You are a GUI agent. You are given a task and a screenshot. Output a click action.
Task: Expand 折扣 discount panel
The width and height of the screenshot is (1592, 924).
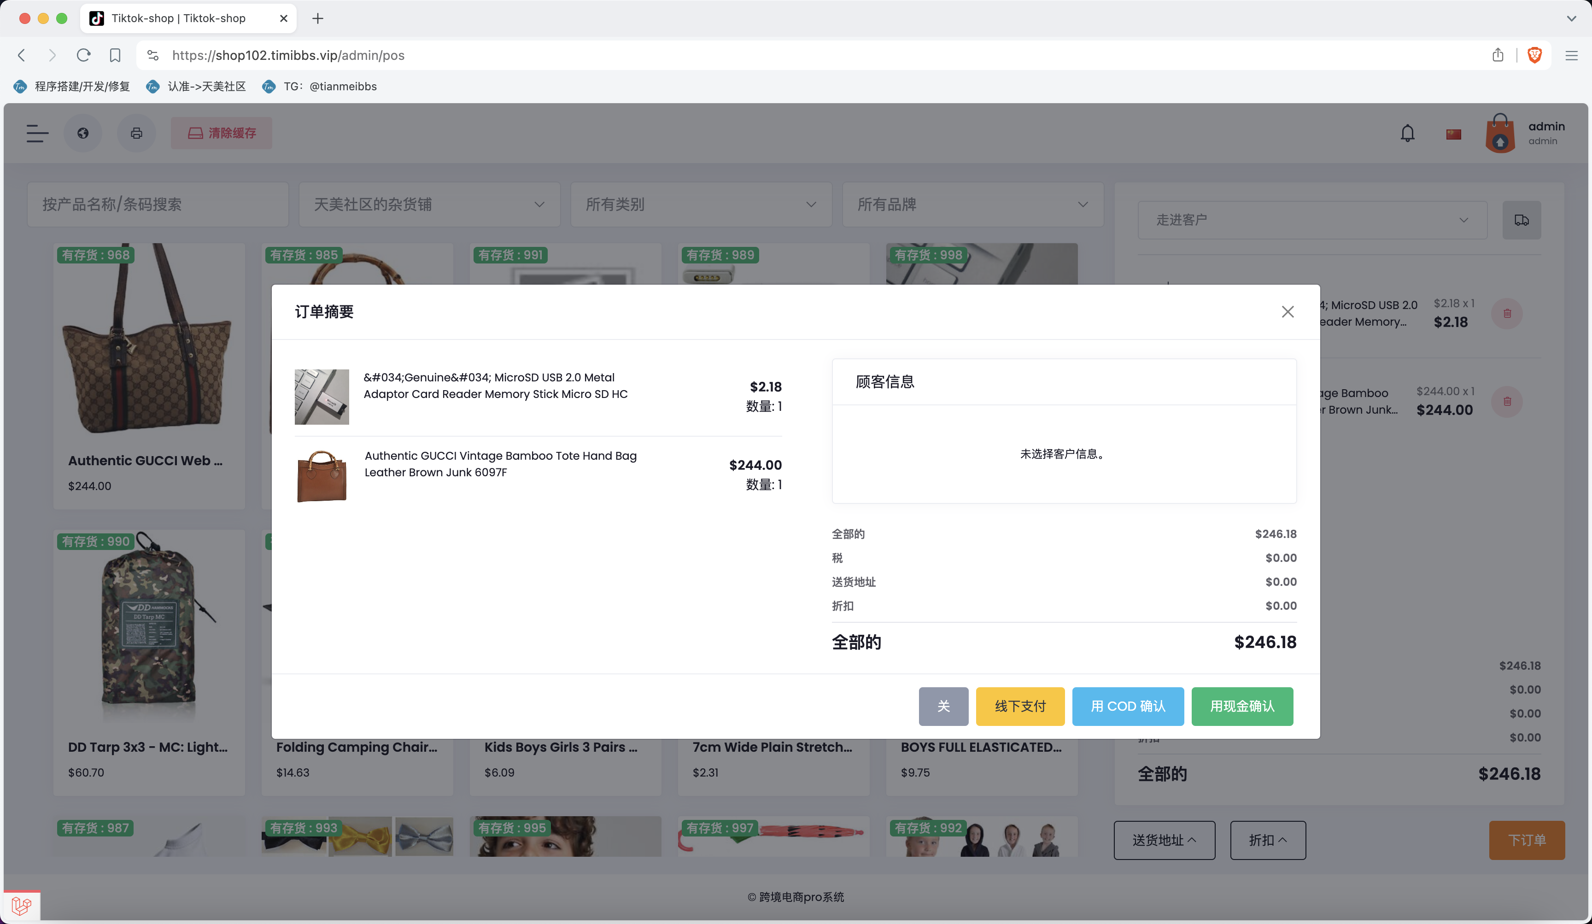tap(1268, 840)
